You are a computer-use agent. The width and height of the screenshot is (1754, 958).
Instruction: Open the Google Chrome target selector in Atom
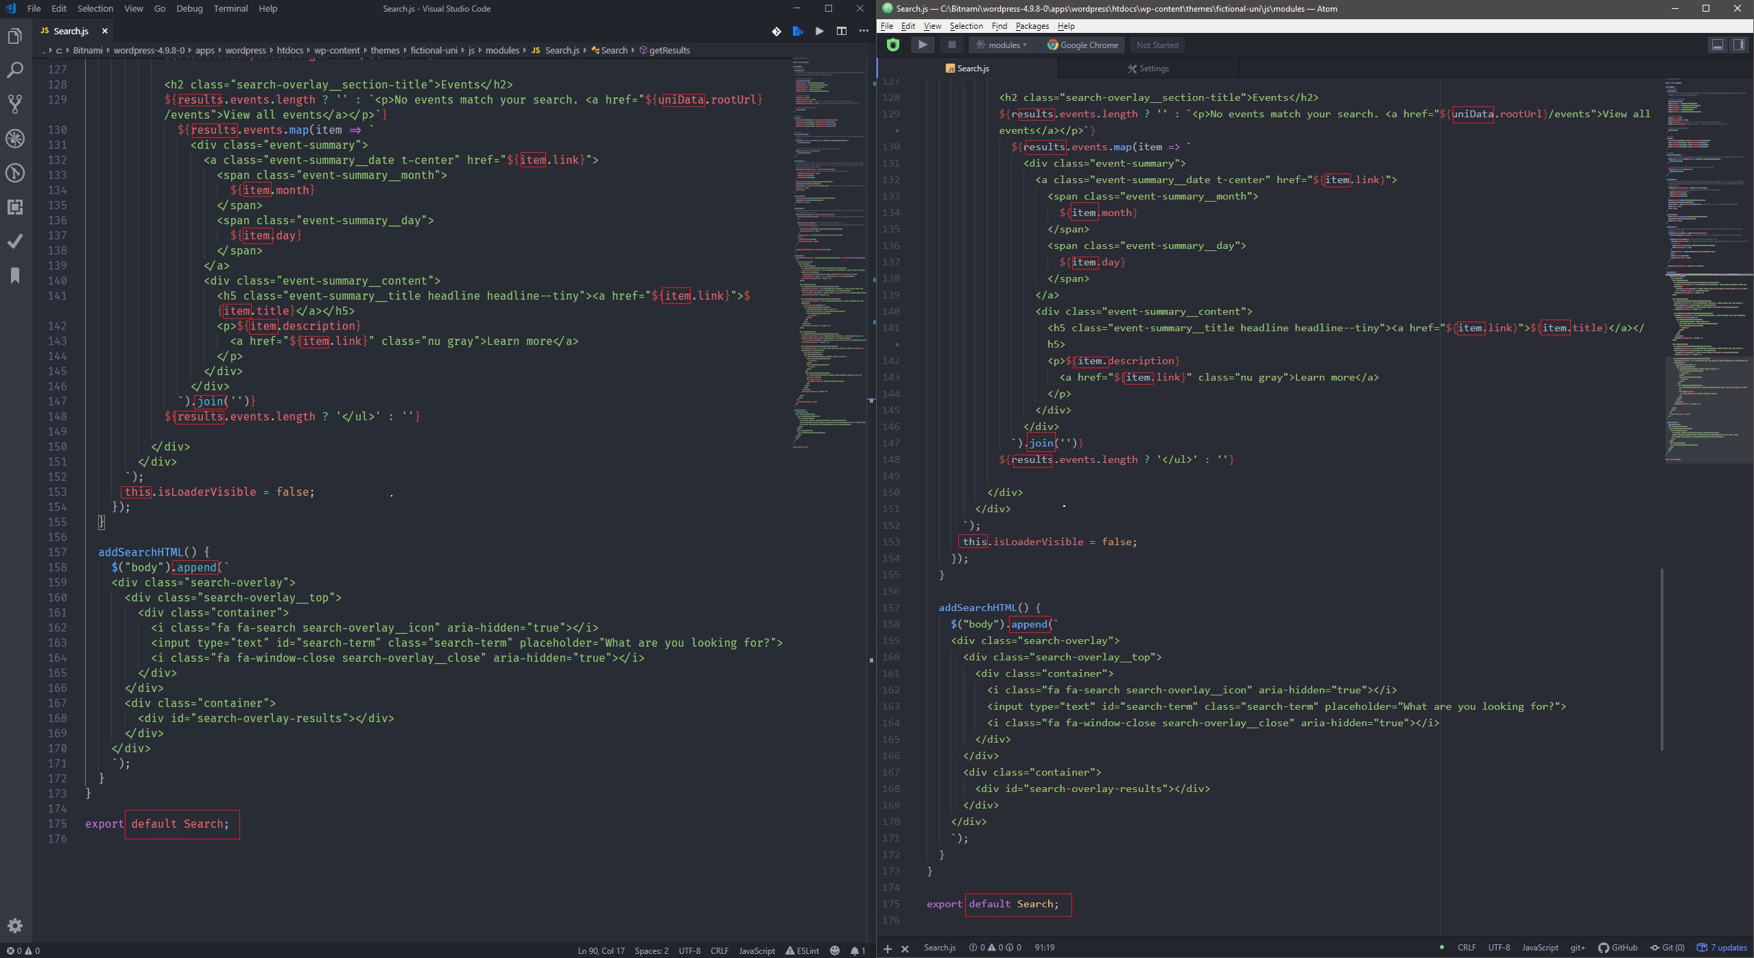coord(1082,45)
